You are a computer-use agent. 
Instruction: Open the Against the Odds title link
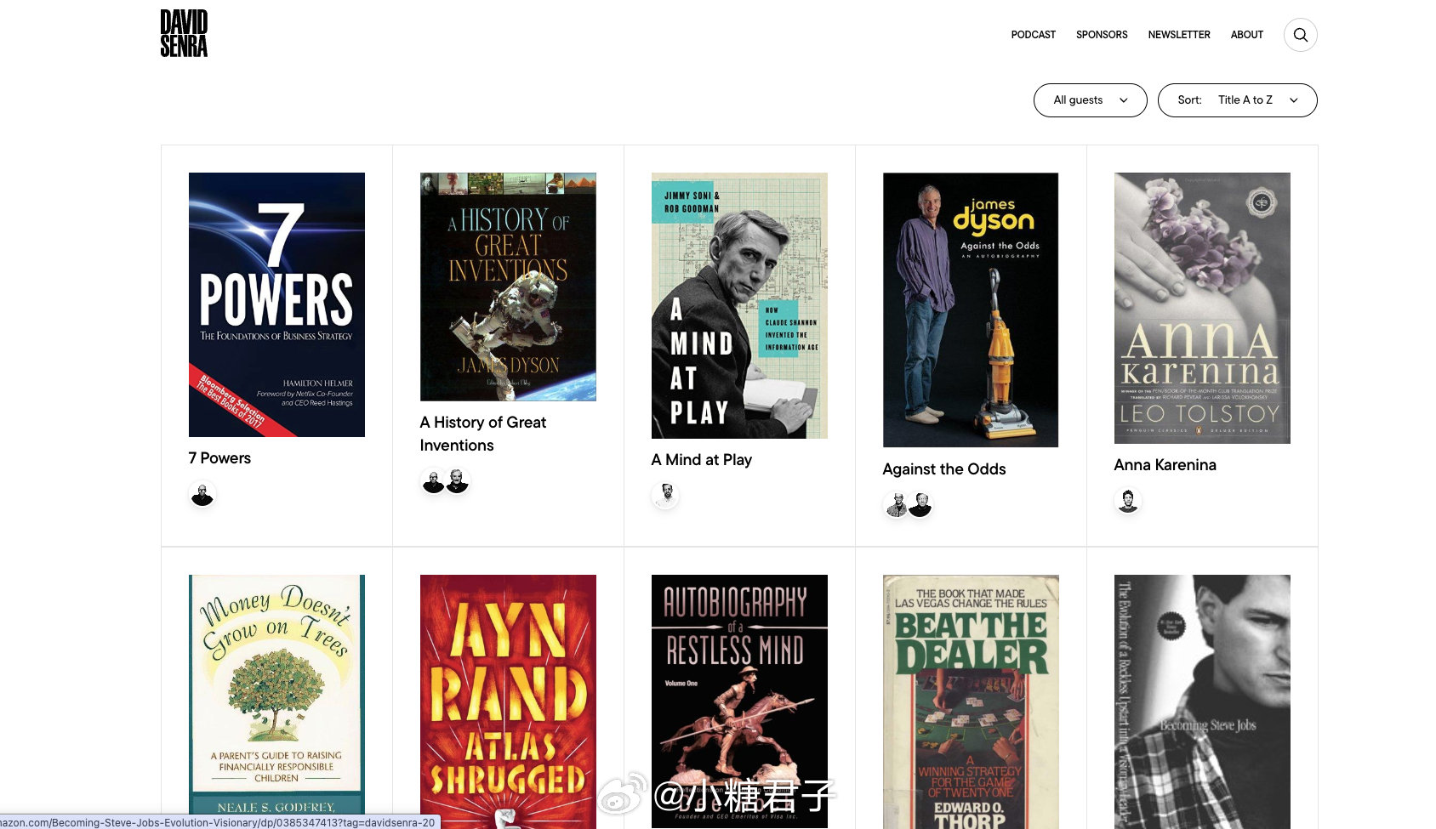(x=943, y=469)
